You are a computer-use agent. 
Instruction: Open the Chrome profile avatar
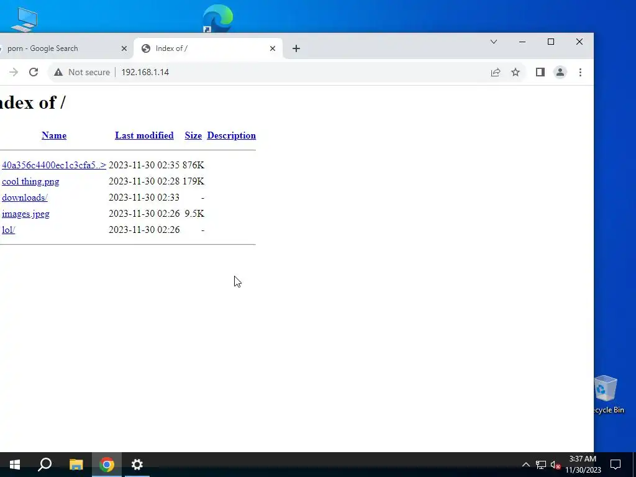[x=560, y=72]
